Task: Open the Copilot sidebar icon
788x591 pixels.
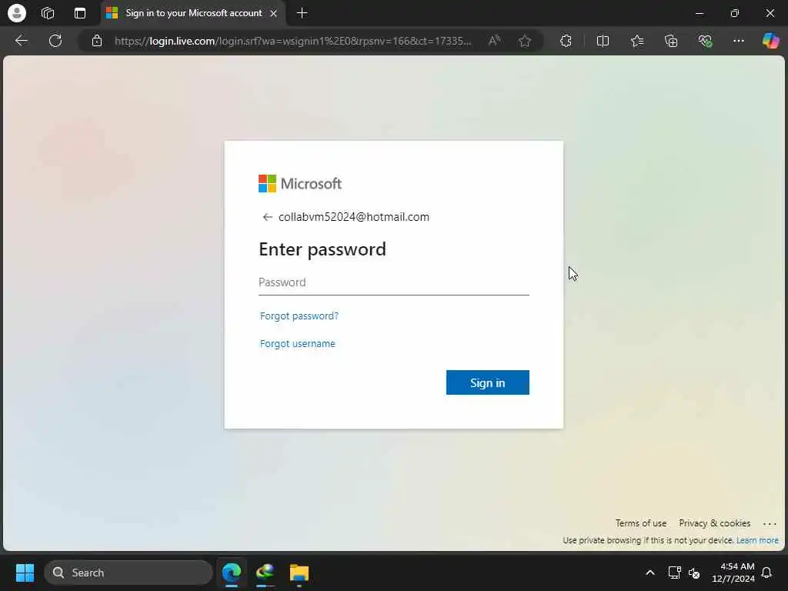Action: click(x=770, y=41)
